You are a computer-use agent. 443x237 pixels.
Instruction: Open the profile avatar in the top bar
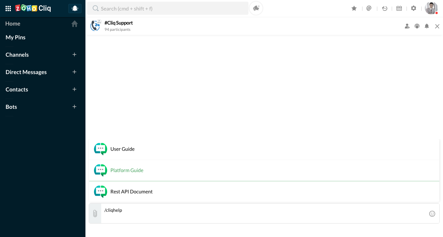pyautogui.click(x=431, y=8)
